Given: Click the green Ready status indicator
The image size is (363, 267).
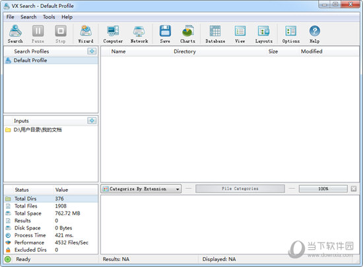Looking at the screenshot, I should [8, 259].
